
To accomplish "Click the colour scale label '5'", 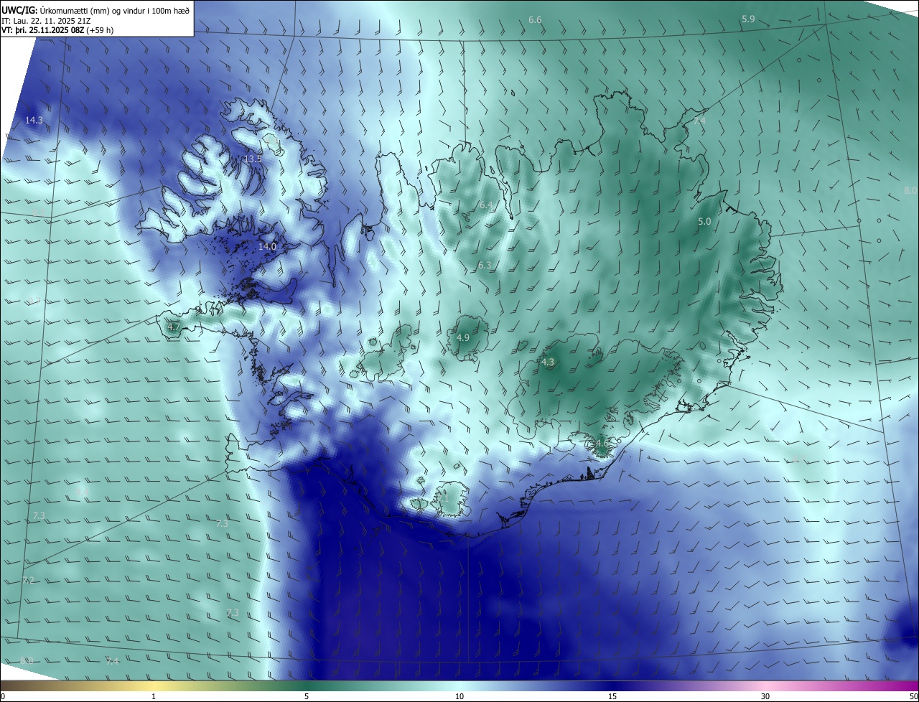I will (307, 696).
